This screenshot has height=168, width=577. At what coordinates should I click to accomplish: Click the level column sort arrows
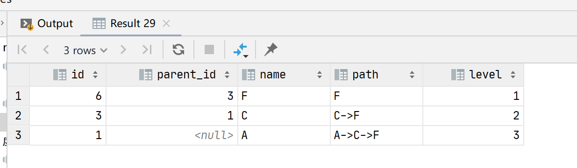click(513, 75)
